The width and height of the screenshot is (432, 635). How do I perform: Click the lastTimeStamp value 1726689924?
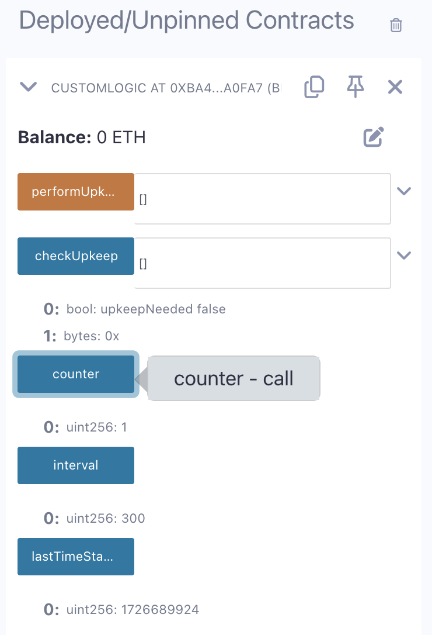160,610
